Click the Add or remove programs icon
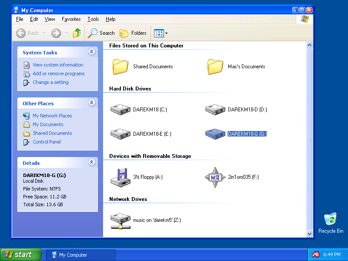The image size is (348, 261). [x=27, y=74]
